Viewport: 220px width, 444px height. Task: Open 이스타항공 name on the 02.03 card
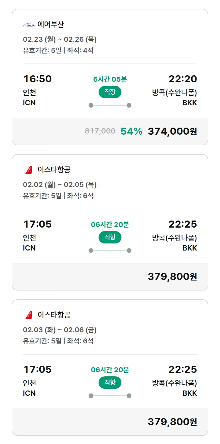[x=54, y=315]
